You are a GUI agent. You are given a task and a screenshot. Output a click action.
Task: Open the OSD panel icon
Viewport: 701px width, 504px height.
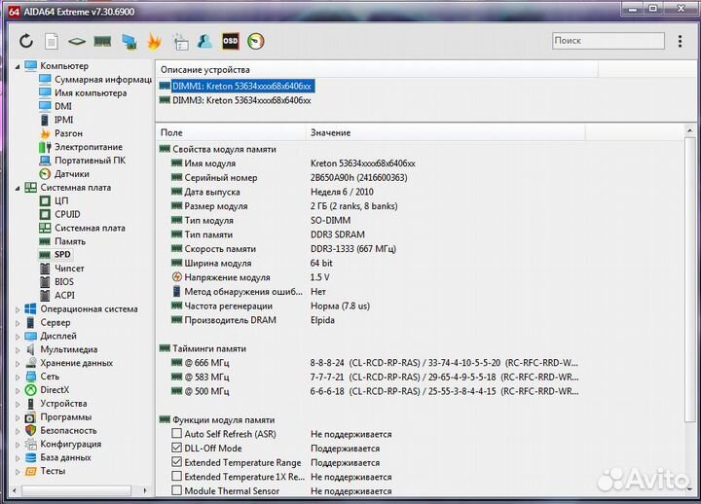[230, 41]
